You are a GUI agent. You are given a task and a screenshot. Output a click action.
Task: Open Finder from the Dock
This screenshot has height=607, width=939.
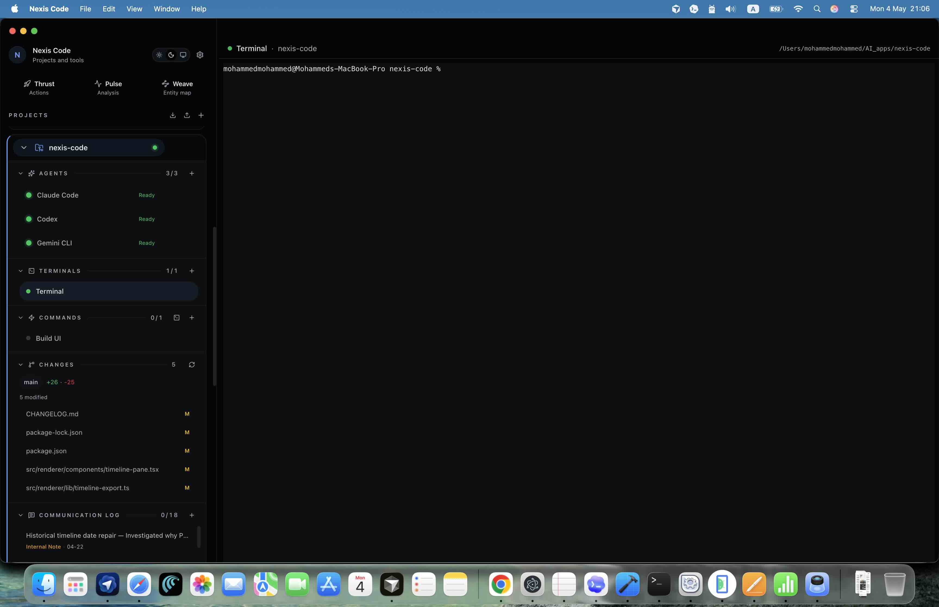44,584
